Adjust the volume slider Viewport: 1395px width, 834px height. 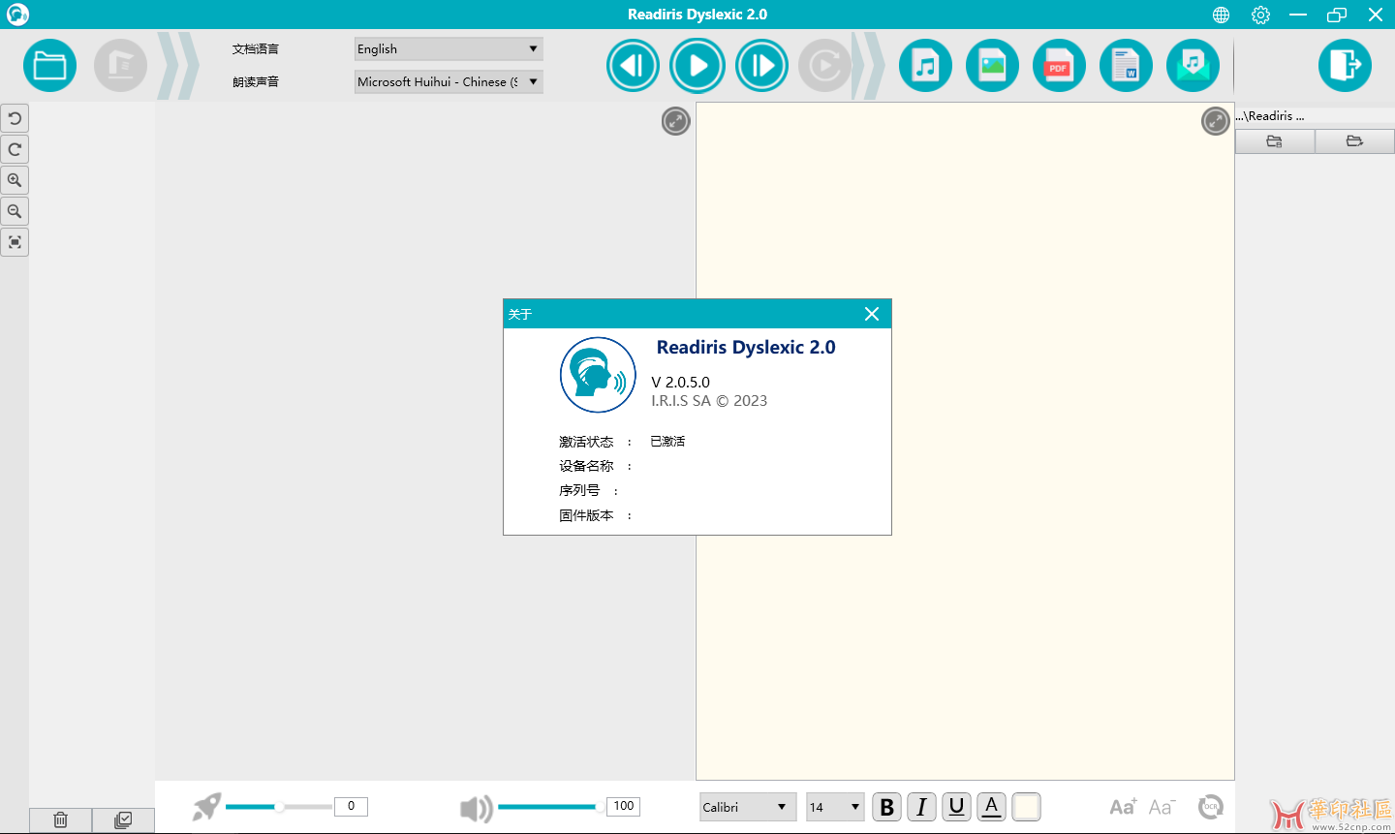[x=550, y=807]
